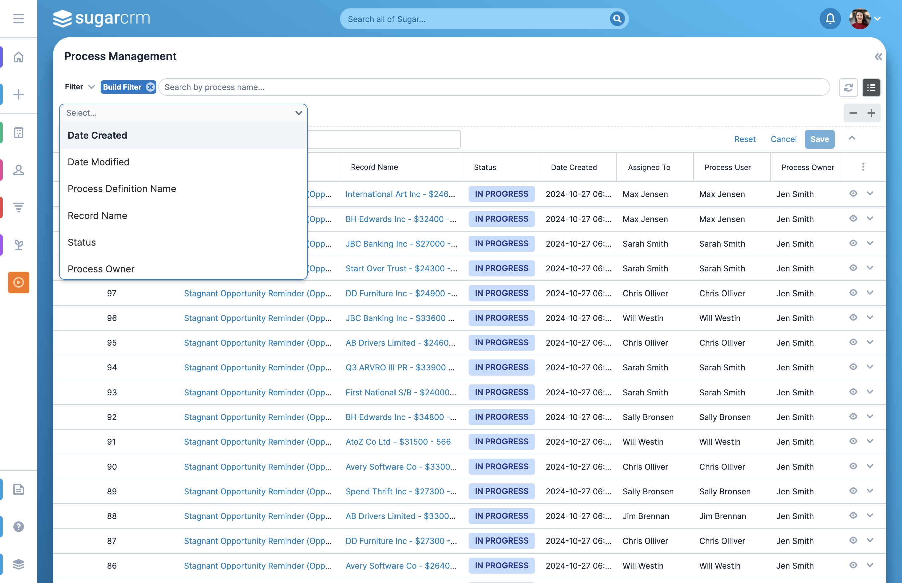Focus the Search by process name field
The width and height of the screenshot is (902, 583).
point(494,87)
